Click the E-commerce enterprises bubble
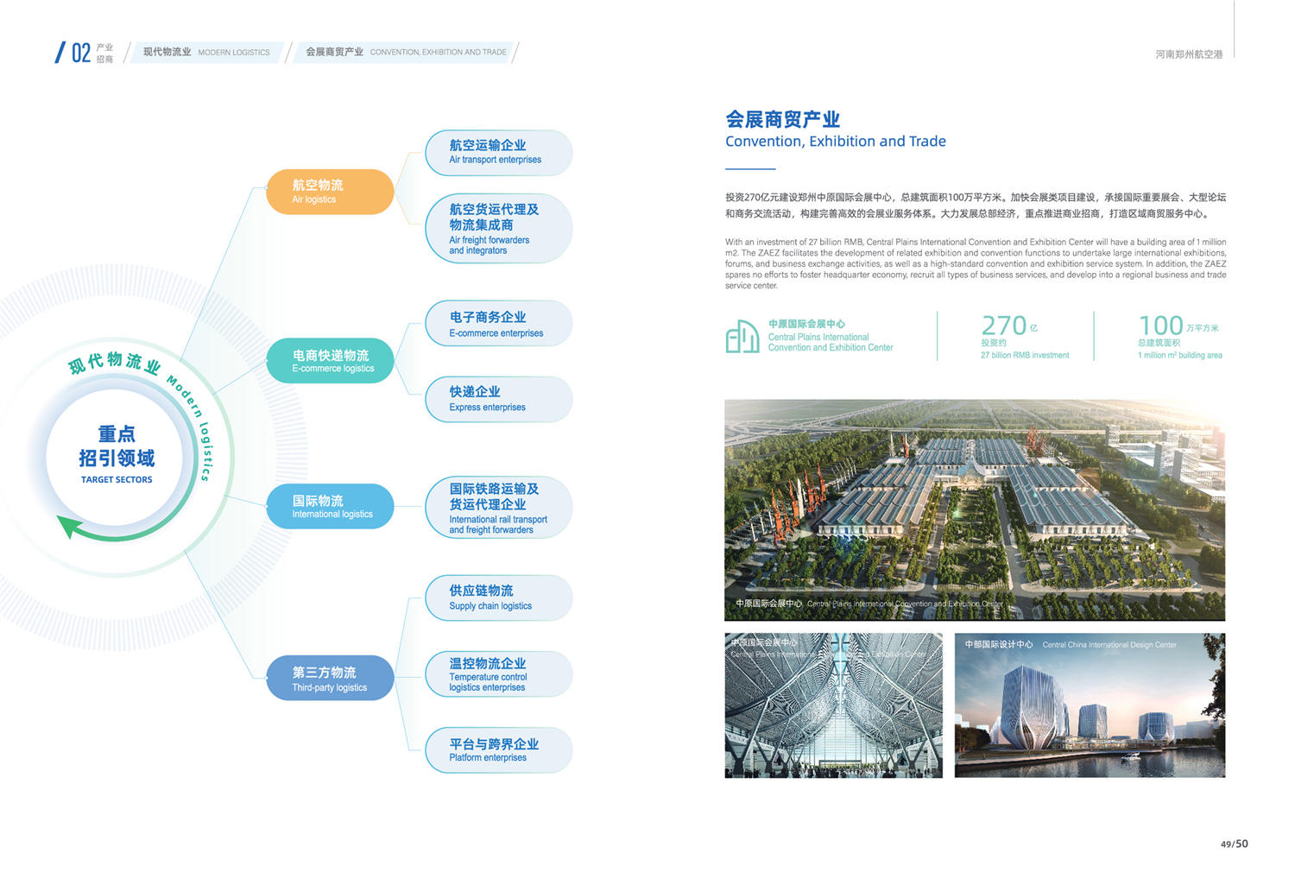Image resolution: width=1295 pixels, height=879 pixels. click(498, 324)
